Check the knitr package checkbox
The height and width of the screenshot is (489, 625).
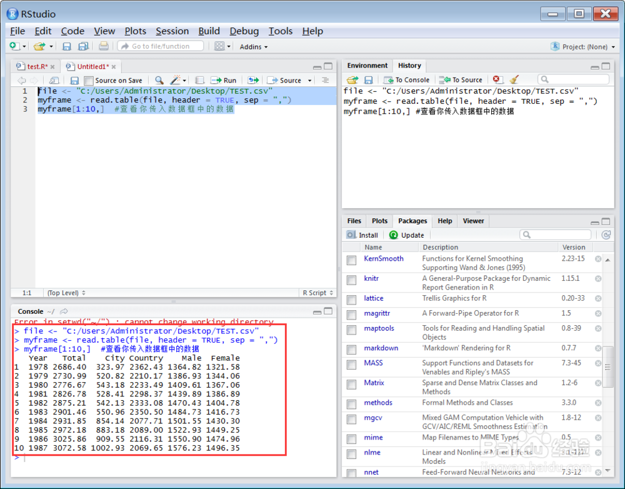351,280
